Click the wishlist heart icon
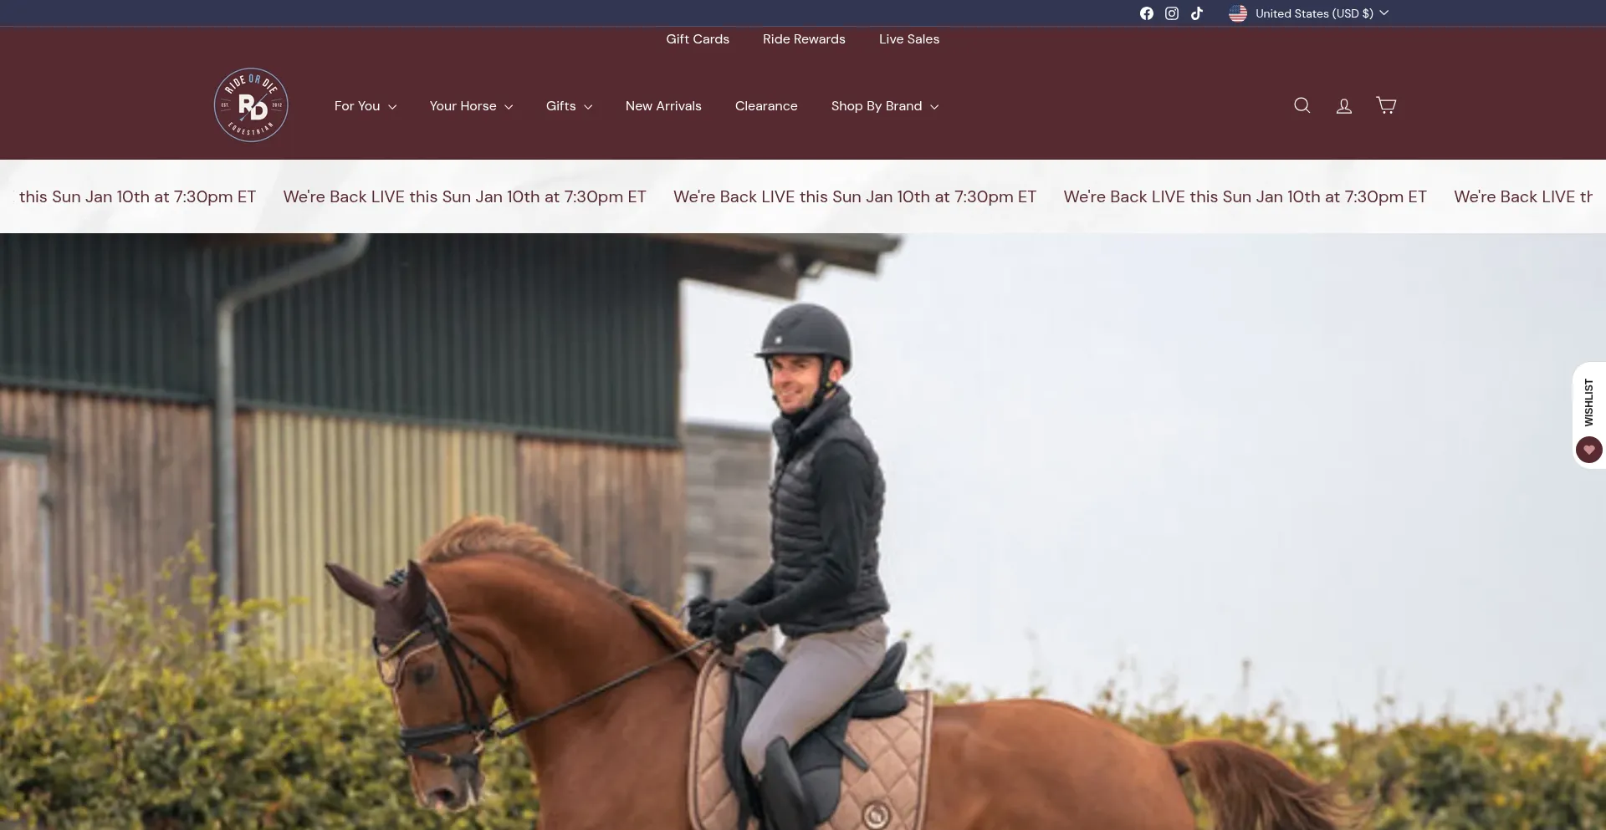Viewport: 1606px width, 830px height. point(1588,450)
